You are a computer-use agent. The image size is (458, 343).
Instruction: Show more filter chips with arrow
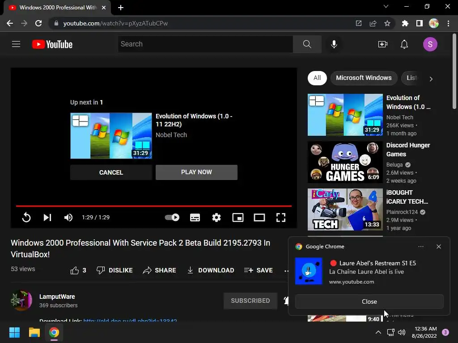point(431,79)
